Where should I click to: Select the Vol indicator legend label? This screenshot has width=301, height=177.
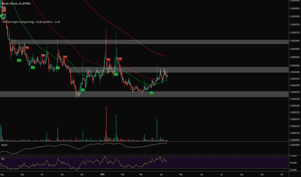[3, 18]
